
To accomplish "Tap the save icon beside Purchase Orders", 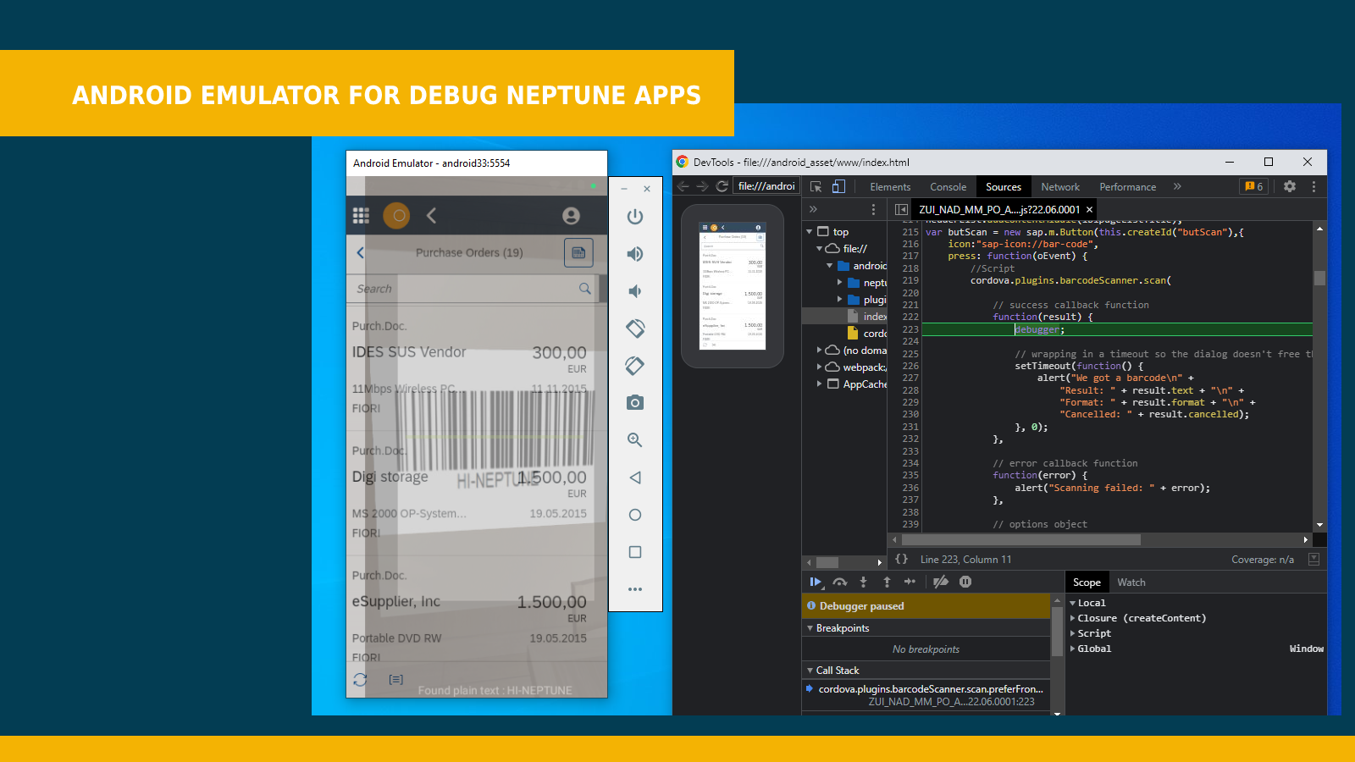I will click(578, 251).
